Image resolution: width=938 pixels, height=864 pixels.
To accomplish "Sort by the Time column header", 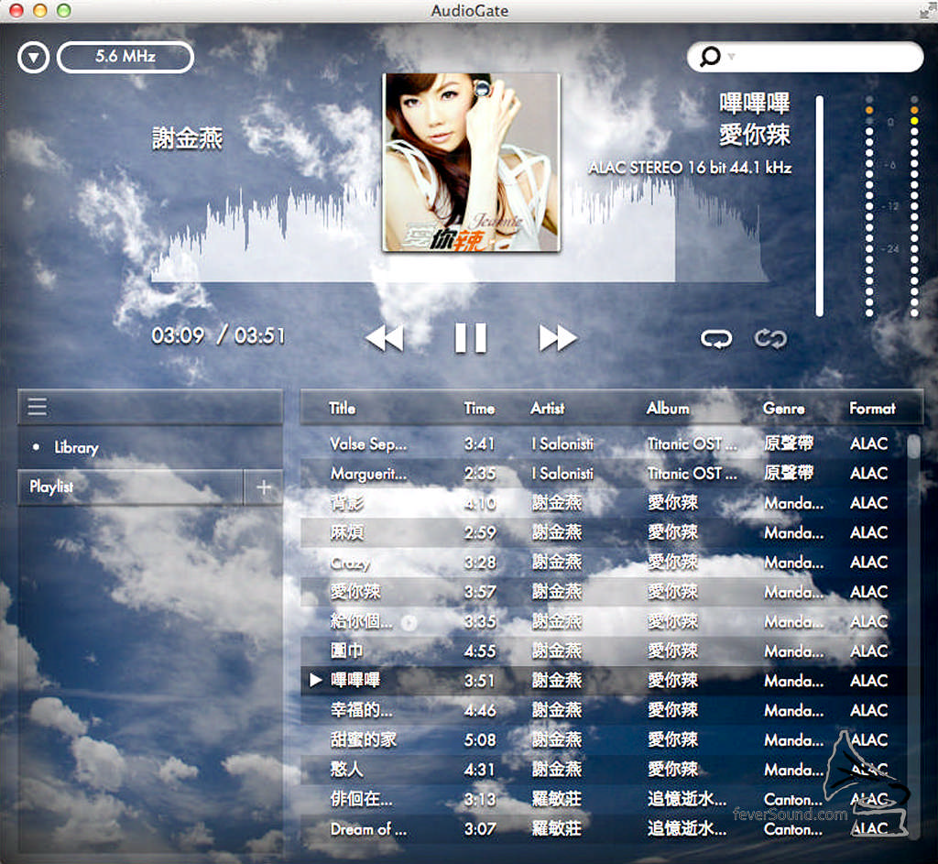I will 479,409.
